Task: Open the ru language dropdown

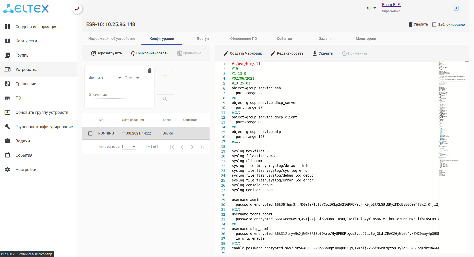Action: coord(371,8)
